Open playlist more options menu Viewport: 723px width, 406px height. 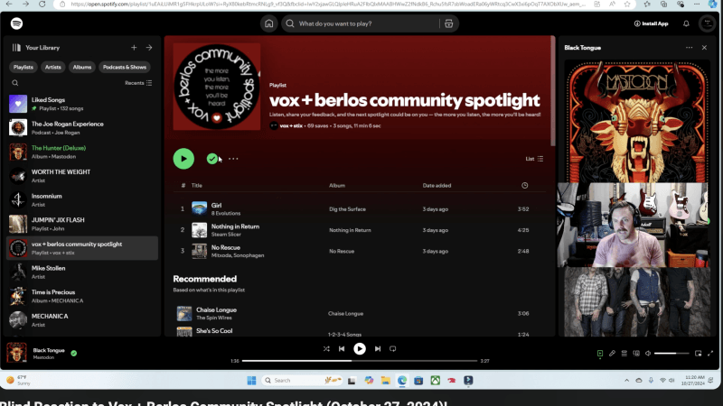[x=233, y=159]
